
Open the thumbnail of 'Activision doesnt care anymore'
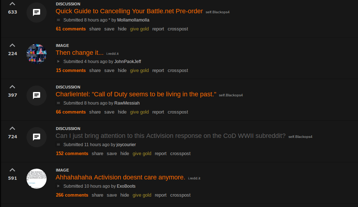click(x=37, y=179)
